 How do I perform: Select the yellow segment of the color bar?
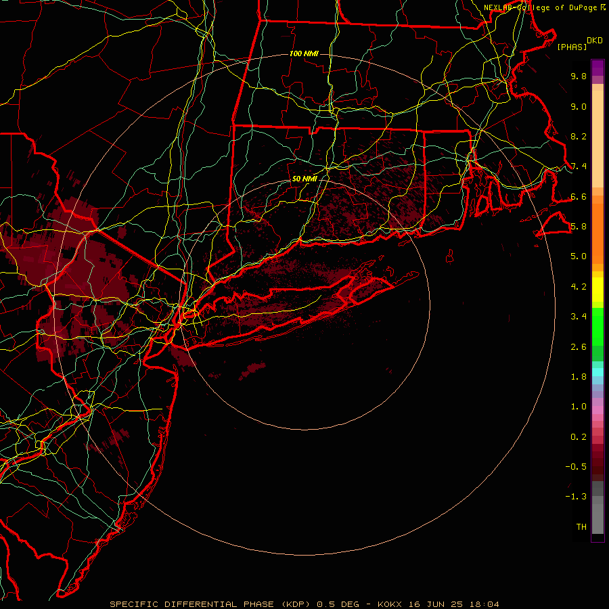pos(597,290)
